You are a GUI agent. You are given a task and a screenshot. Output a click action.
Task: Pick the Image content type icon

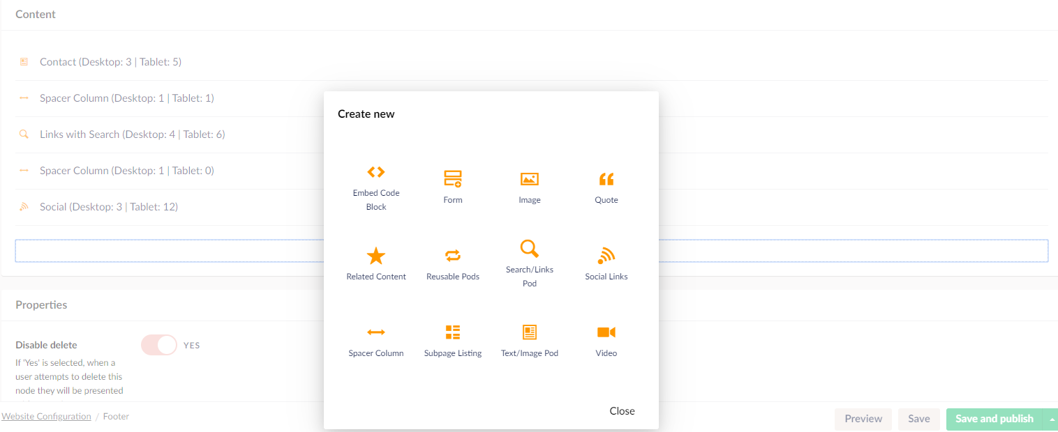[x=530, y=179]
